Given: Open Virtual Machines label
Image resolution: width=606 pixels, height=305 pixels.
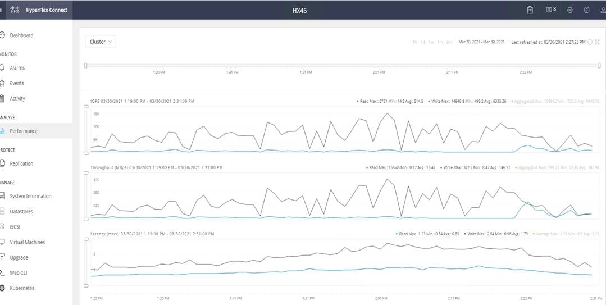Looking at the screenshot, I should [28, 242].
